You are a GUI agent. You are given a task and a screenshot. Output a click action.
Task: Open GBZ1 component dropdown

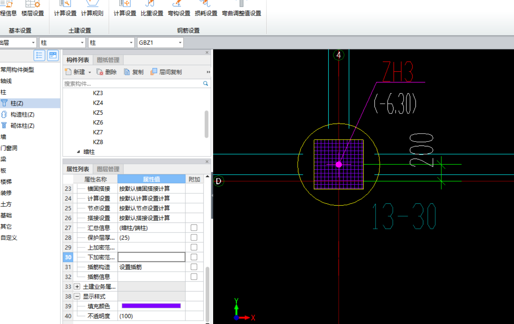coord(181,43)
